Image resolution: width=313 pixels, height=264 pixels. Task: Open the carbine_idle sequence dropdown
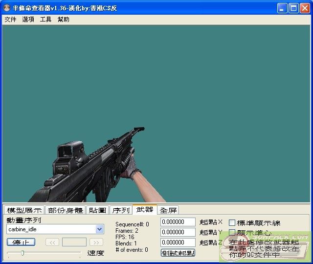pos(100,229)
